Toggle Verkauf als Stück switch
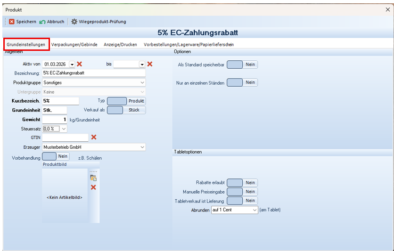The image size is (394, 251). (126, 110)
